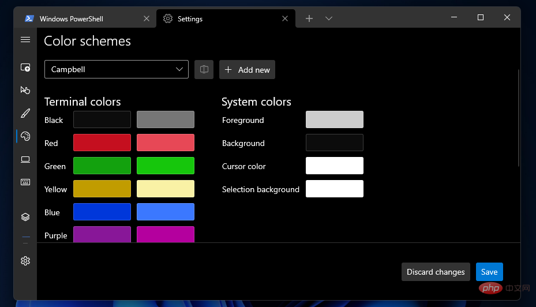Expand the new tab profile dropdown arrow

coord(328,18)
